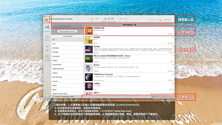Viewport: 222px width, 125px height.
Task: Toggle the repeat loop icon
Action: point(92,22)
